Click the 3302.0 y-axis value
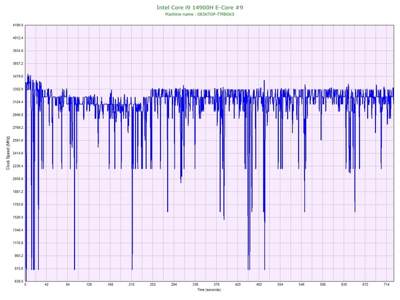The height and width of the screenshot is (300, 400). tap(18, 89)
